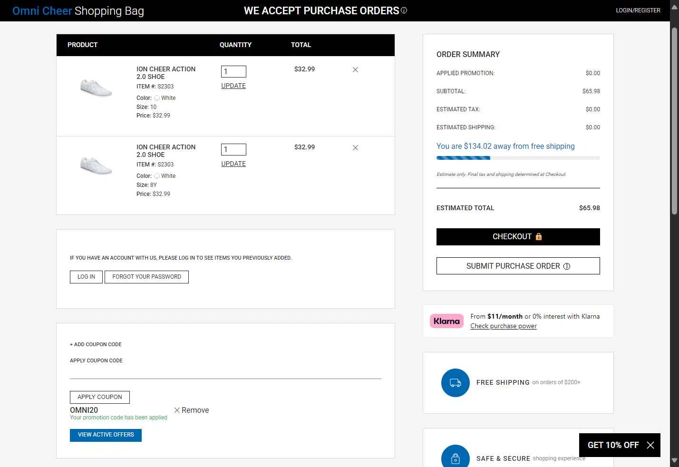Click info icon on Submit Purchase Order
The image size is (679, 467).
pos(566,266)
